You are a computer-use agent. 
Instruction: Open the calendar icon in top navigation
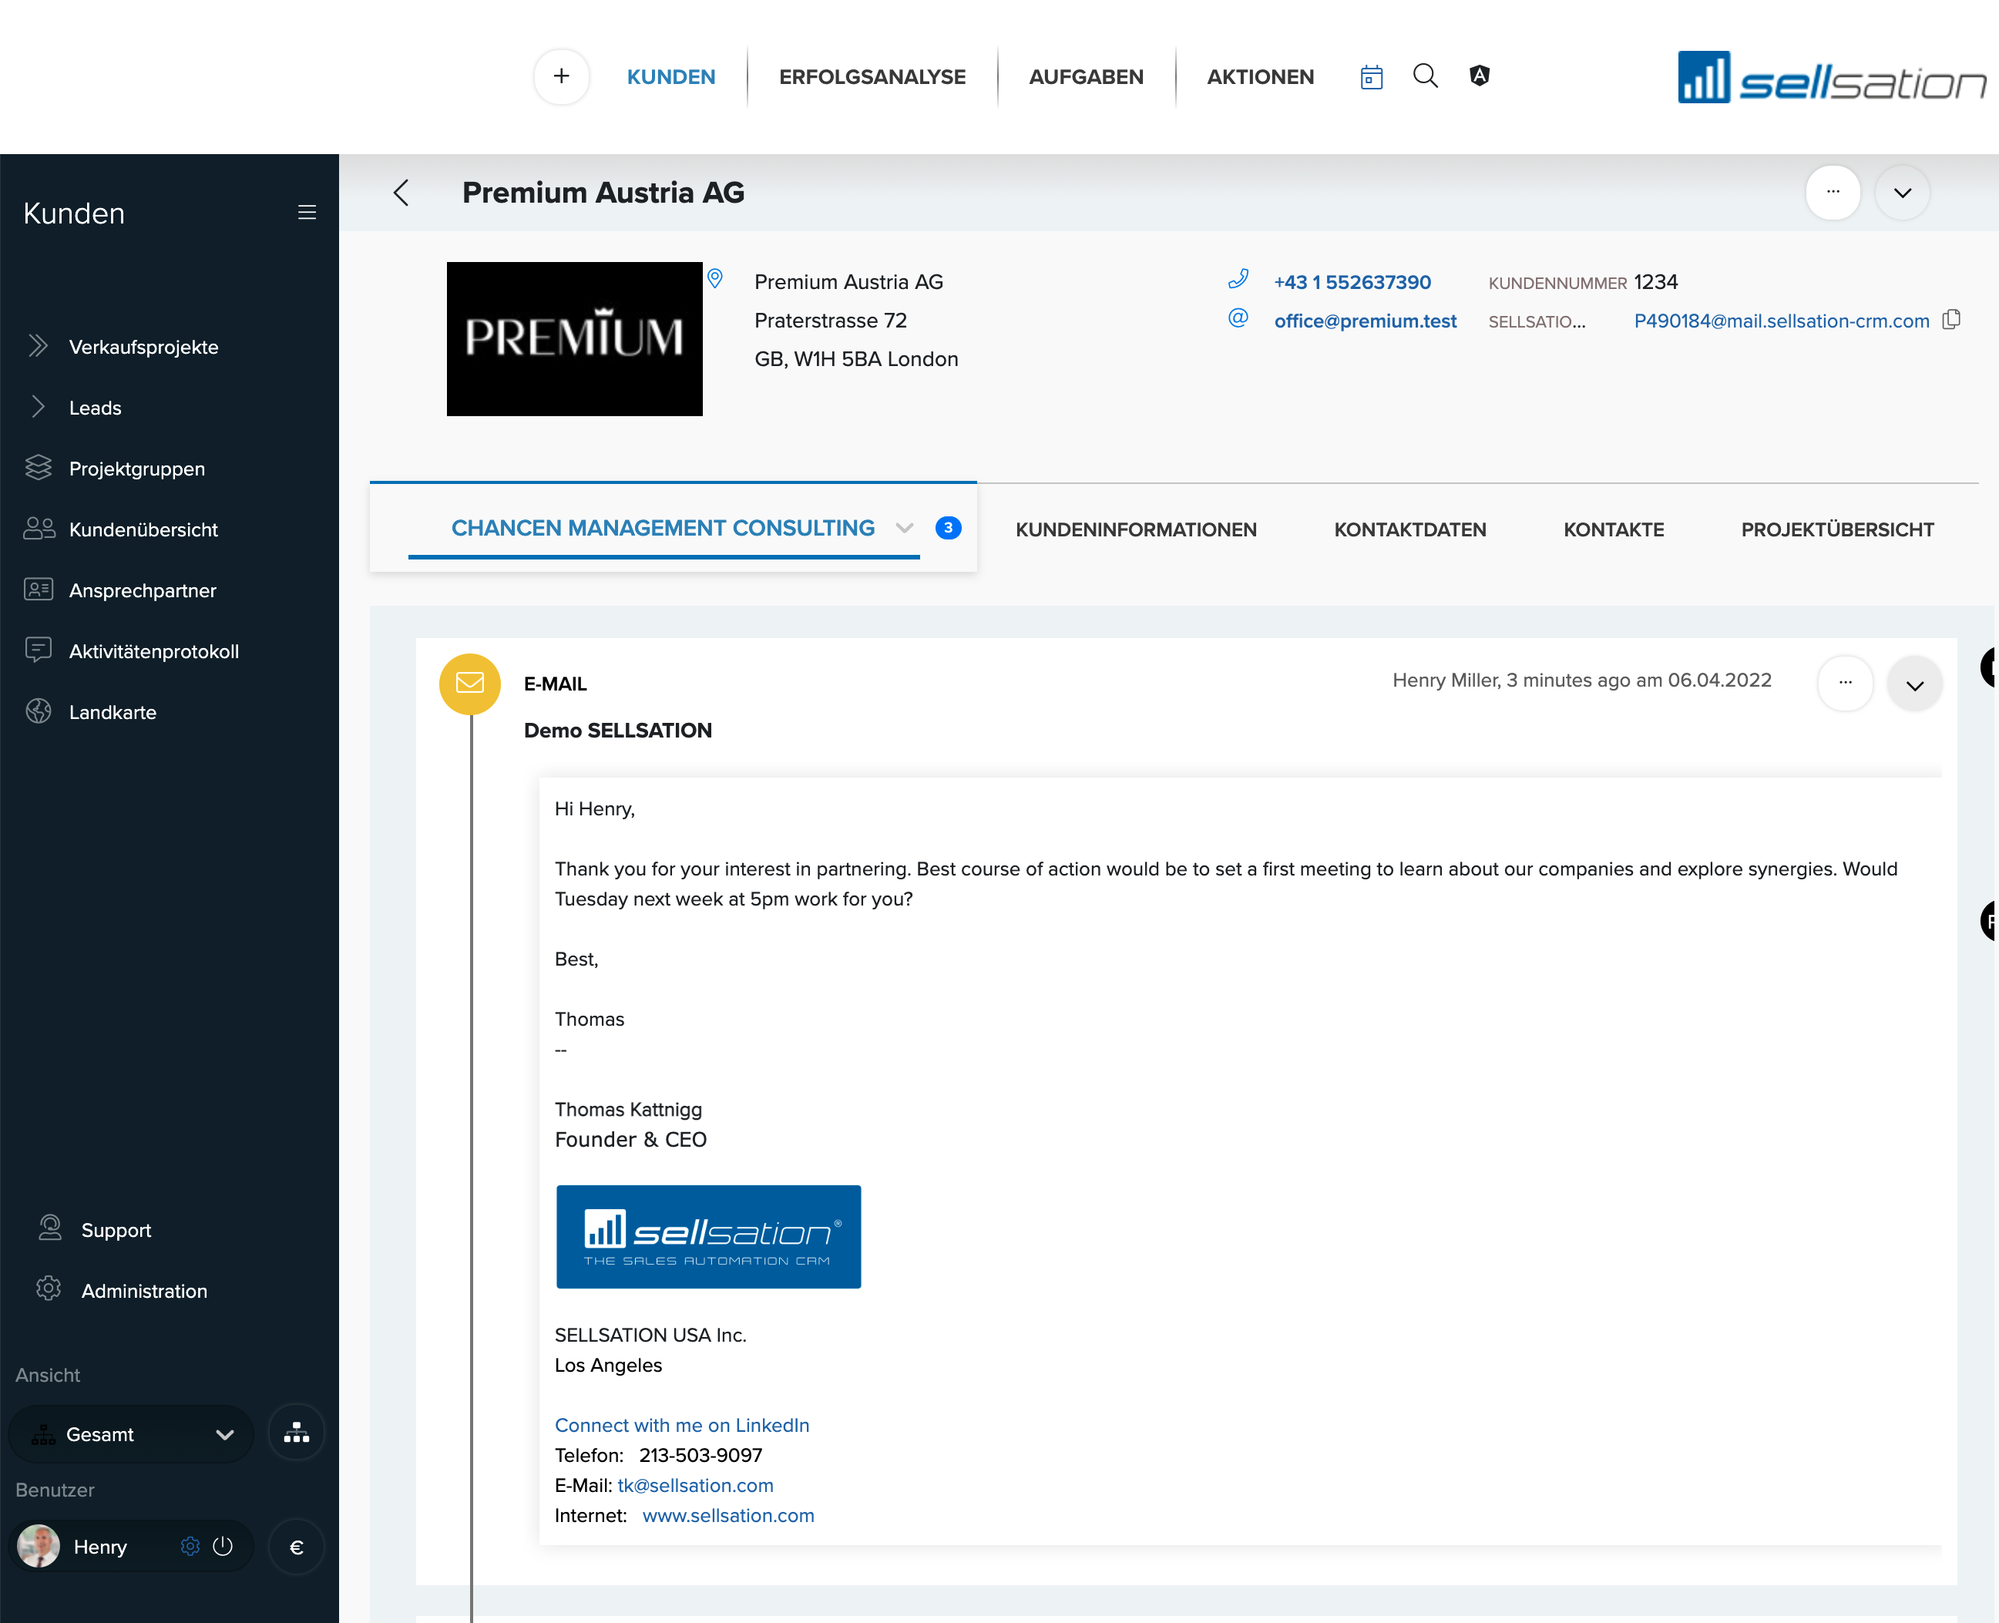pos(1371,76)
